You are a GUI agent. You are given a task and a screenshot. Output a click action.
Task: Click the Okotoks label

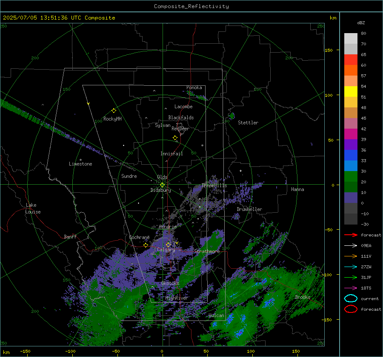(x=170, y=283)
